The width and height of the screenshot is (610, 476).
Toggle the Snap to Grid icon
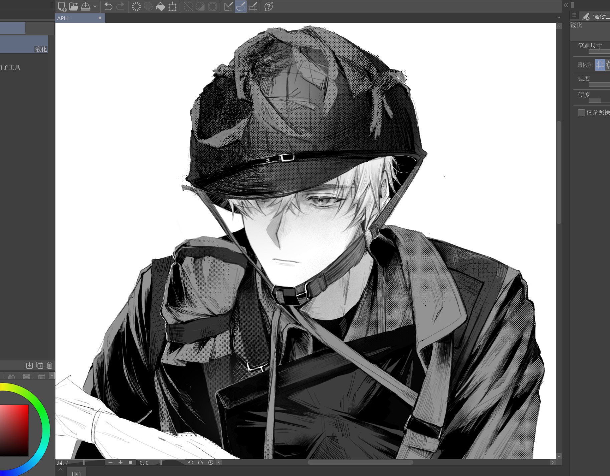253,6
